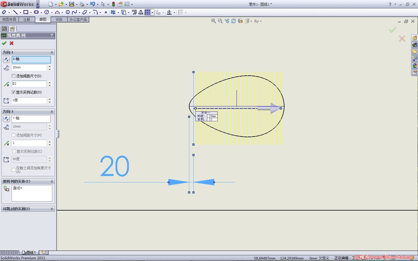Click the Linear Sketch Pattern icon
The height and width of the screenshot is (261, 418).
coord(147,12)
